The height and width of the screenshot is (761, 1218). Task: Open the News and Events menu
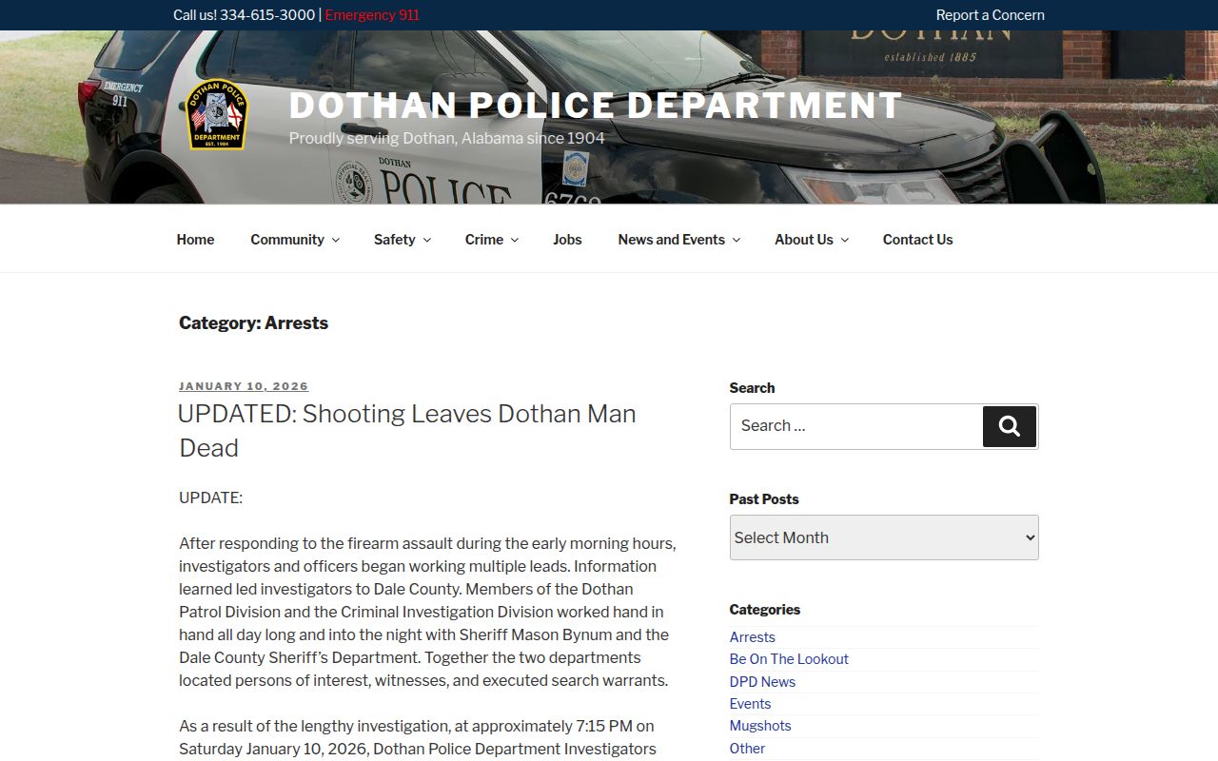(672, 240)
